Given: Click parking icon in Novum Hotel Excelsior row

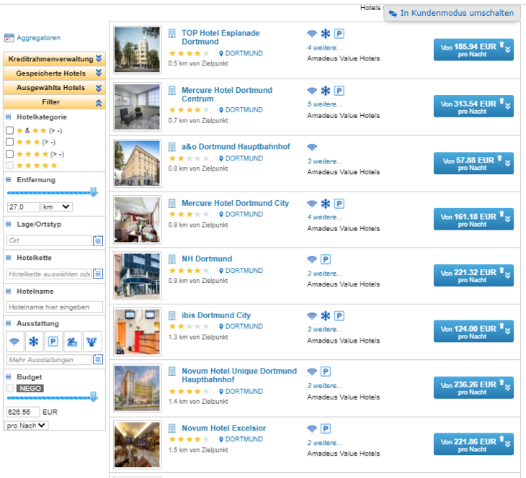Looking at the screenshot, I should point(326,428).
